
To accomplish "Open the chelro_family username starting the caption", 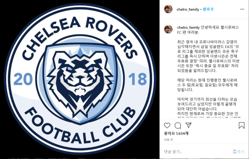I will click(x=188, y=28).
